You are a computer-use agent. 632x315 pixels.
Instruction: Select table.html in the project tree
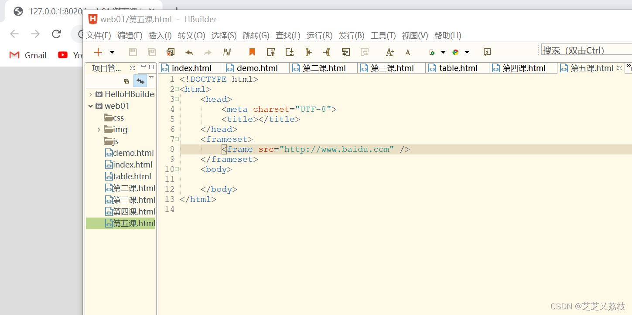click(128, 177)
